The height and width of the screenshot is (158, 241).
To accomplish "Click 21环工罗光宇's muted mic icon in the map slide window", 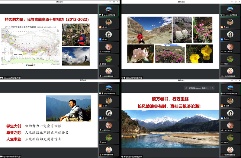I will [x=100, y=51].
